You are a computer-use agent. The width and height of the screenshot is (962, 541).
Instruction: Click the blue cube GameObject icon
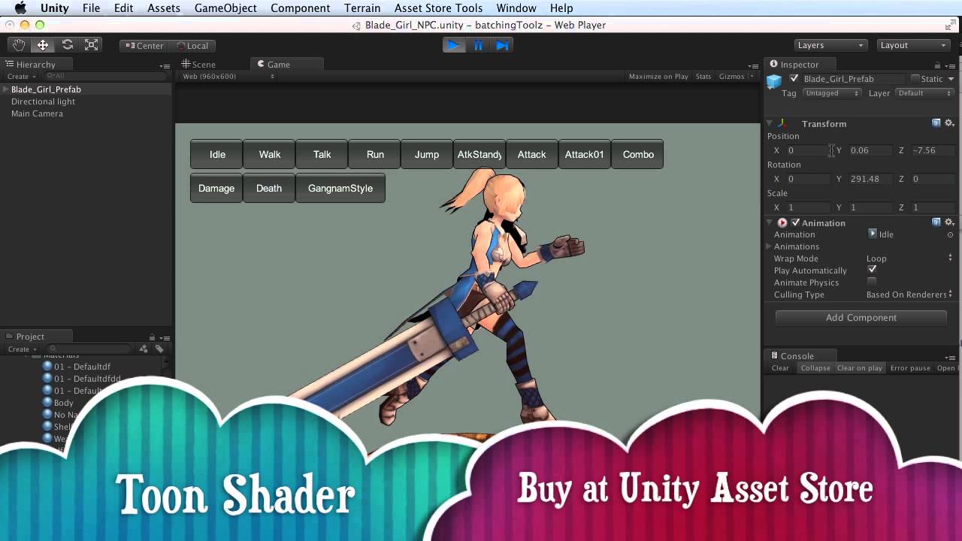coord(774,82)
